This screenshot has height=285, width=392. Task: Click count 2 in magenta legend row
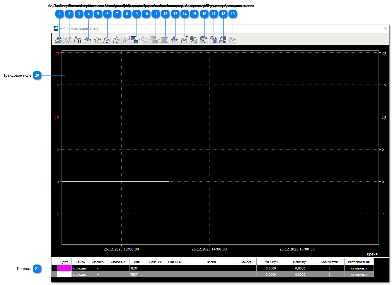[330, 268]
